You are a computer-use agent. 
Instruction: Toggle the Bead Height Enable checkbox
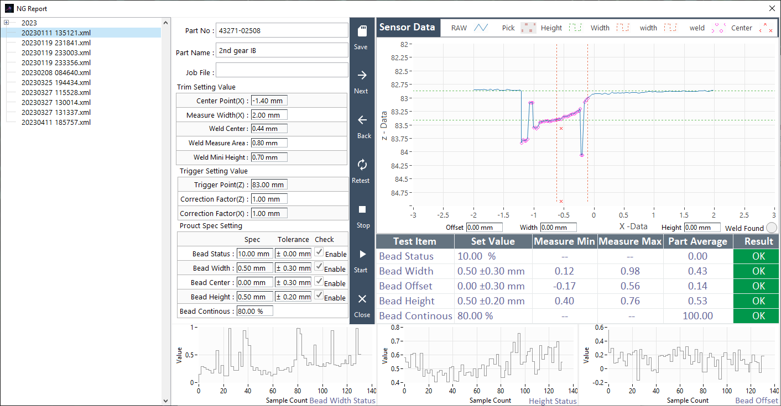pyautogui.click(x=319, y=295)
